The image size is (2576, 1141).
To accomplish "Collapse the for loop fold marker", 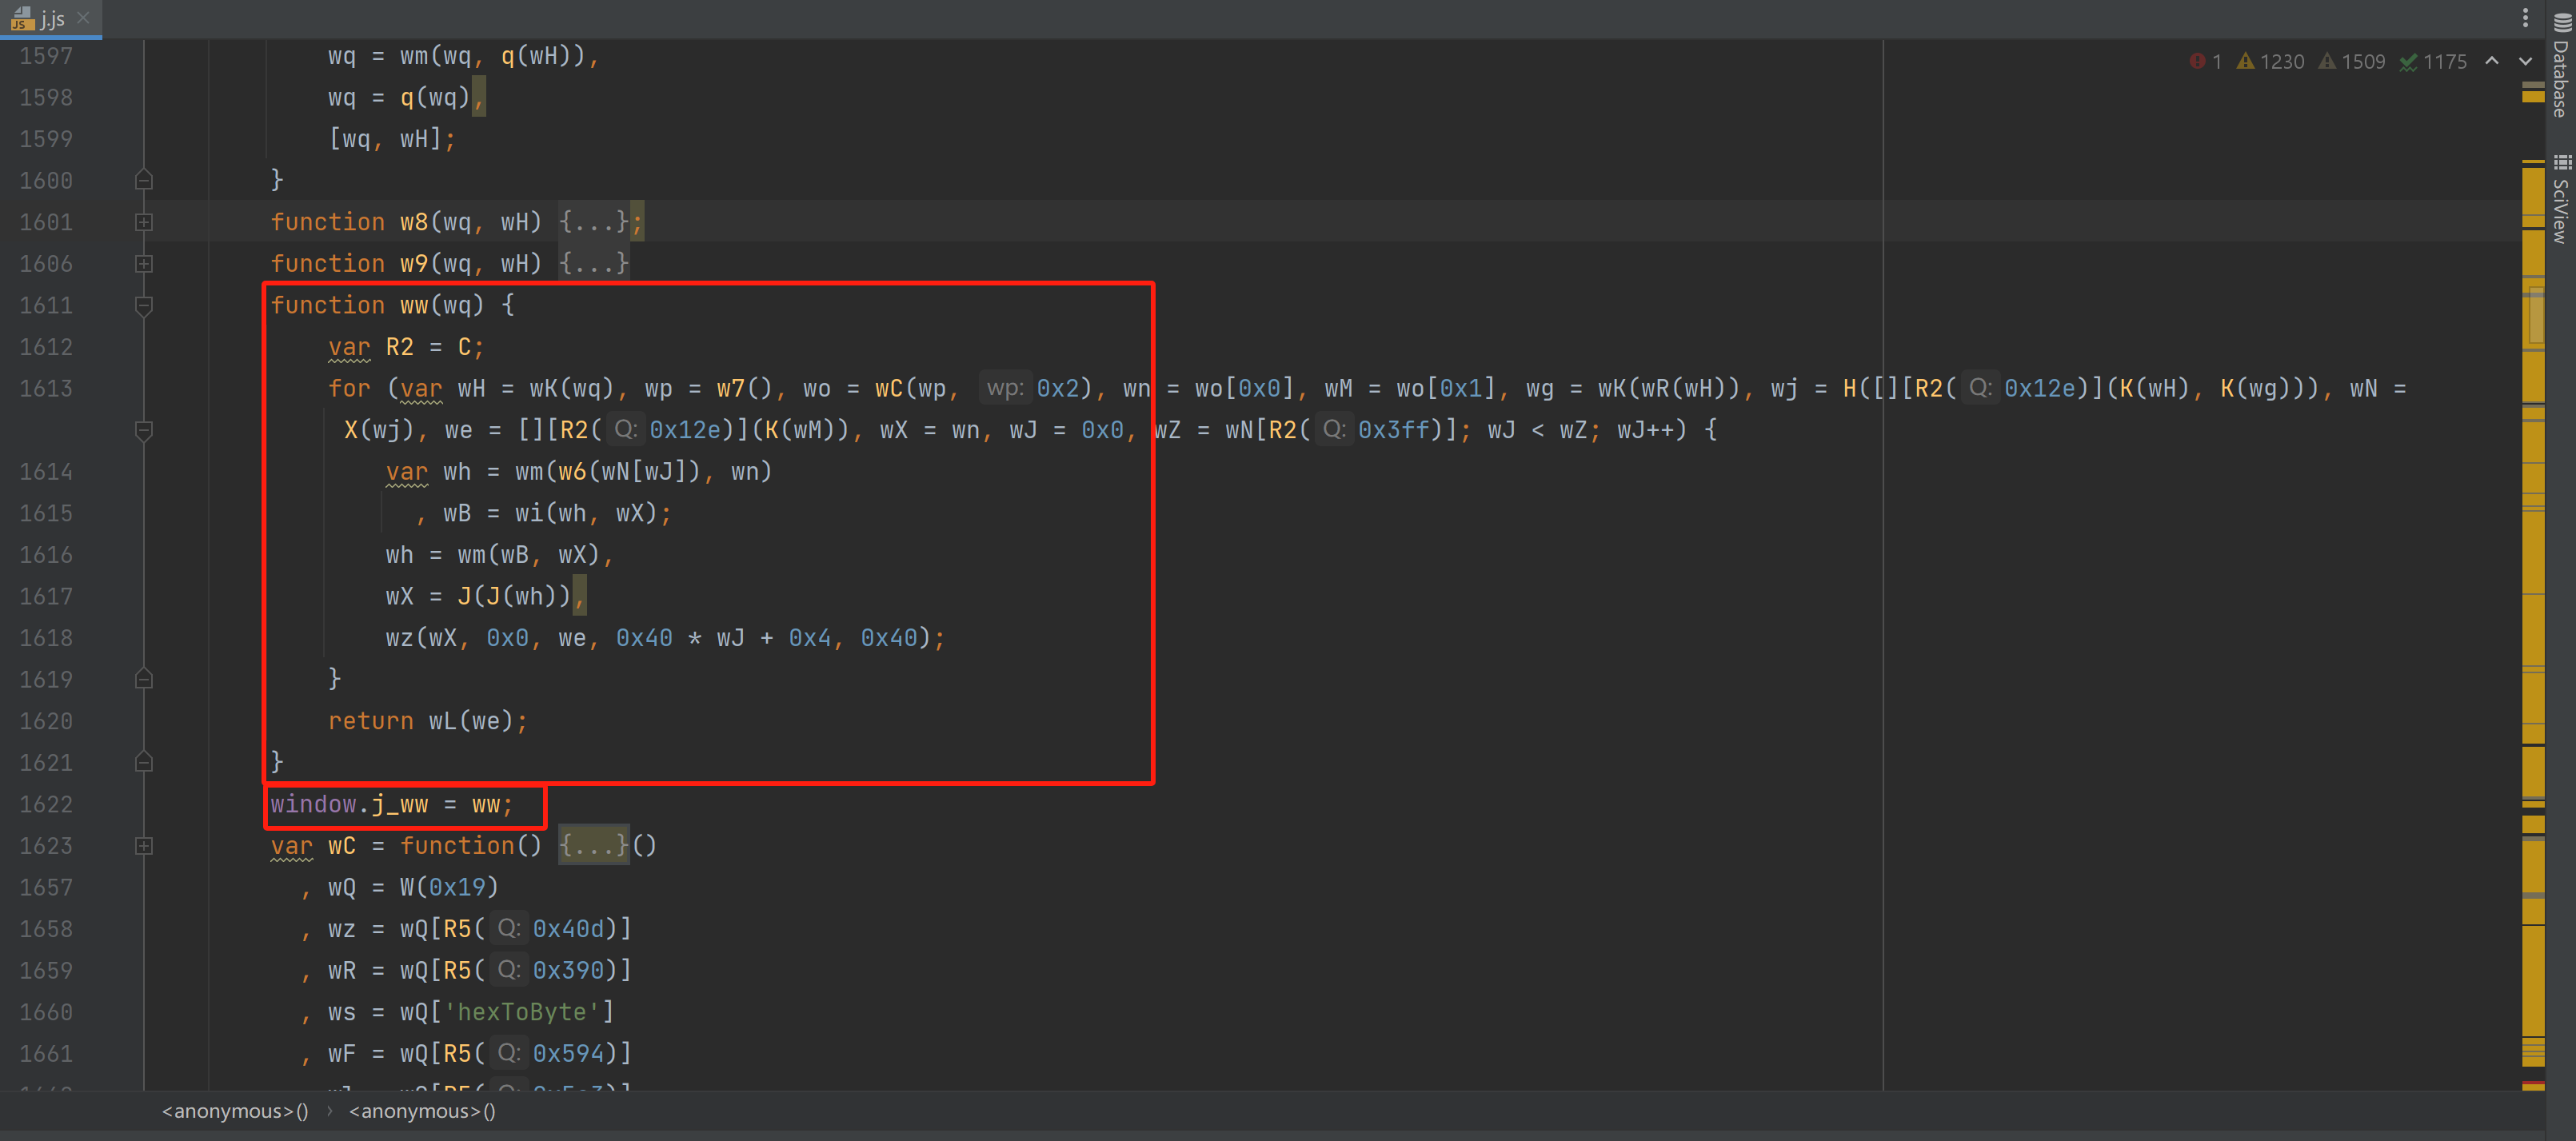I will click(x=144, y=430).
